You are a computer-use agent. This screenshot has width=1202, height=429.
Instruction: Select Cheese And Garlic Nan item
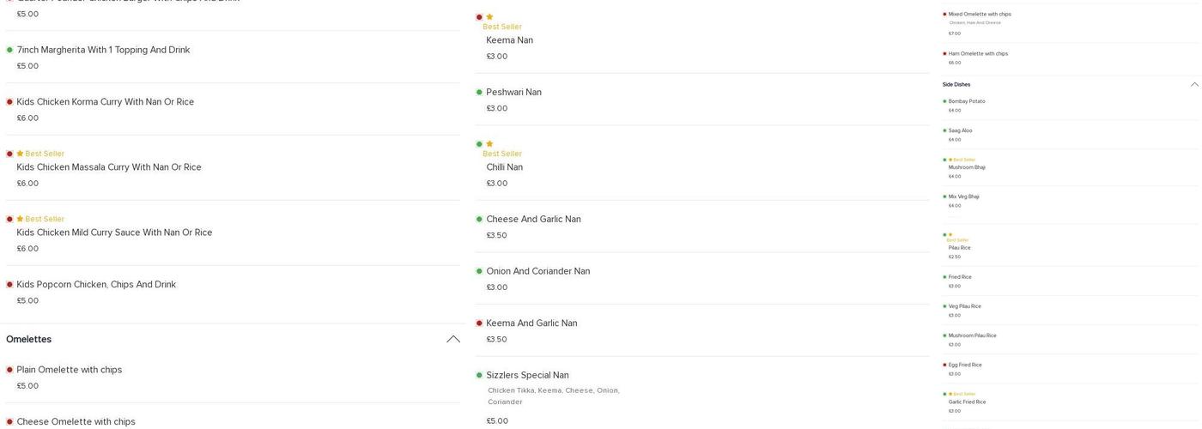pyautogui.click(x=533, y=220)
